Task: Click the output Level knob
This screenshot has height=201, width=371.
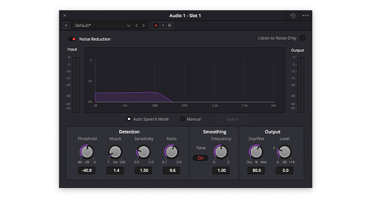Action: [284, 152]
